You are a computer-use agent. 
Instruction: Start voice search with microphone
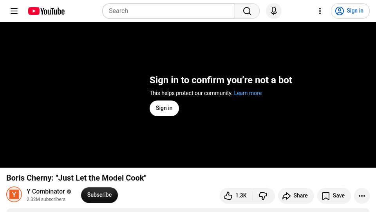tap(274, 11)
